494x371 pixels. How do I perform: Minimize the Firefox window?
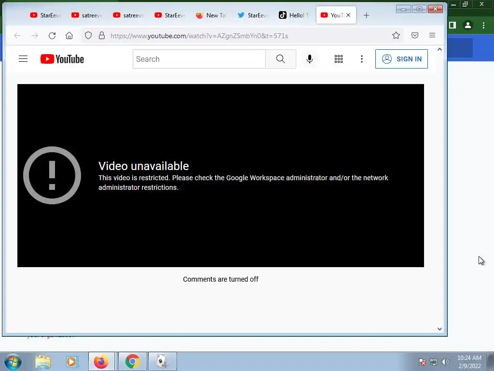[x=403, y=9]
